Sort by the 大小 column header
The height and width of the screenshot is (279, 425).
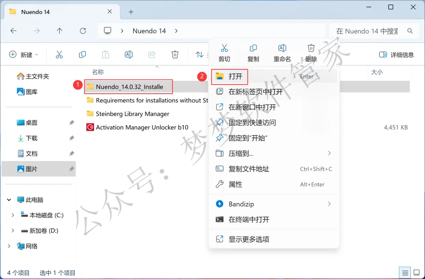(377, 72)
